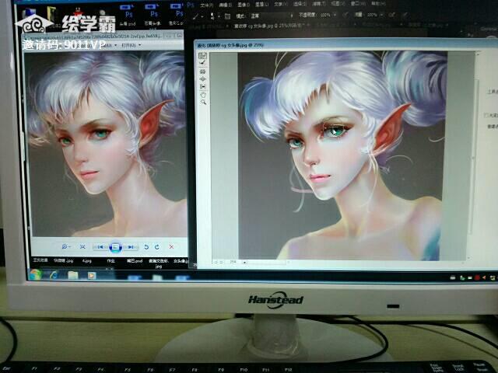This screenshot has height=373, width=498.
Task: Open the 不透明度 opacity slider dropdown
Action: (335, 15)
